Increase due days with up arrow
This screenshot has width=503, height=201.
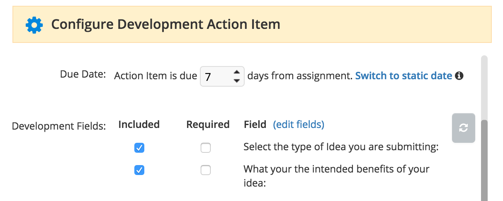click(x=236, y=72)
